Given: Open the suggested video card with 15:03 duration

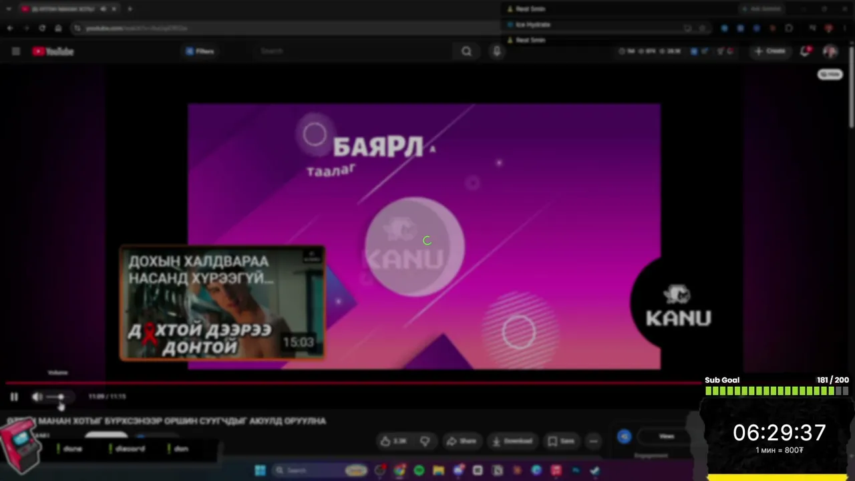Looking at the screenshot, I should (x=222, y=304).
